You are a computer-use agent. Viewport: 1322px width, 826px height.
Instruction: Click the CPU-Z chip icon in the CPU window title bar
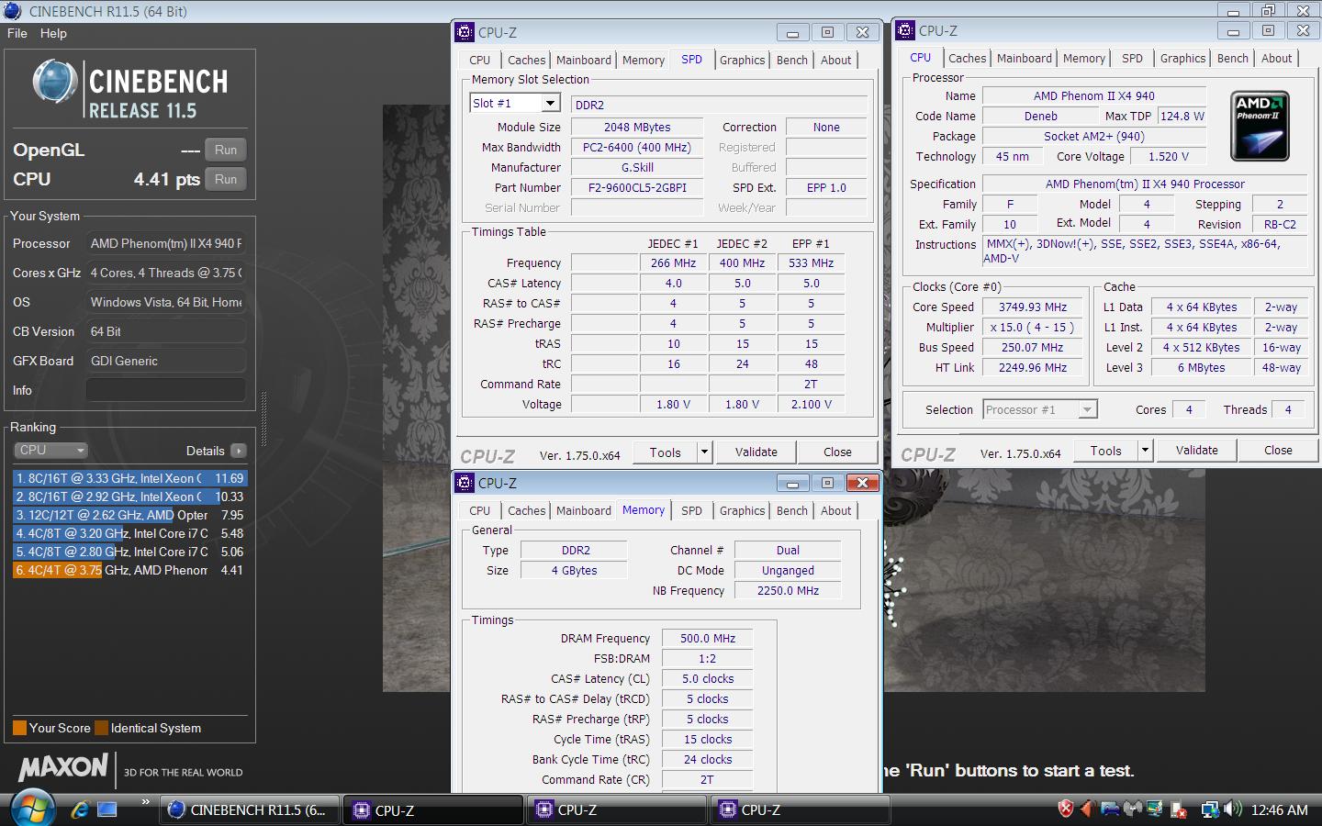click(x=906, y=30)
